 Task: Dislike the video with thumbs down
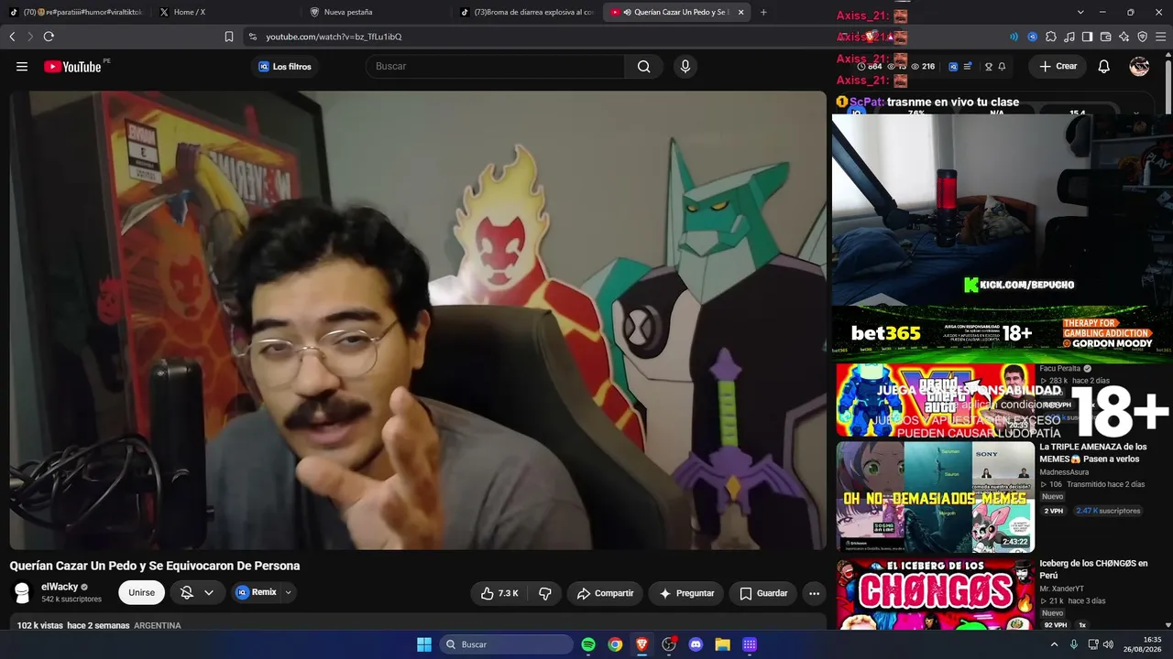point(545,593)
